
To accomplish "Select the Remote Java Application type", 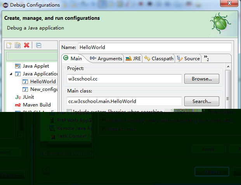I will pyautogui.click(x=71, y=128).
